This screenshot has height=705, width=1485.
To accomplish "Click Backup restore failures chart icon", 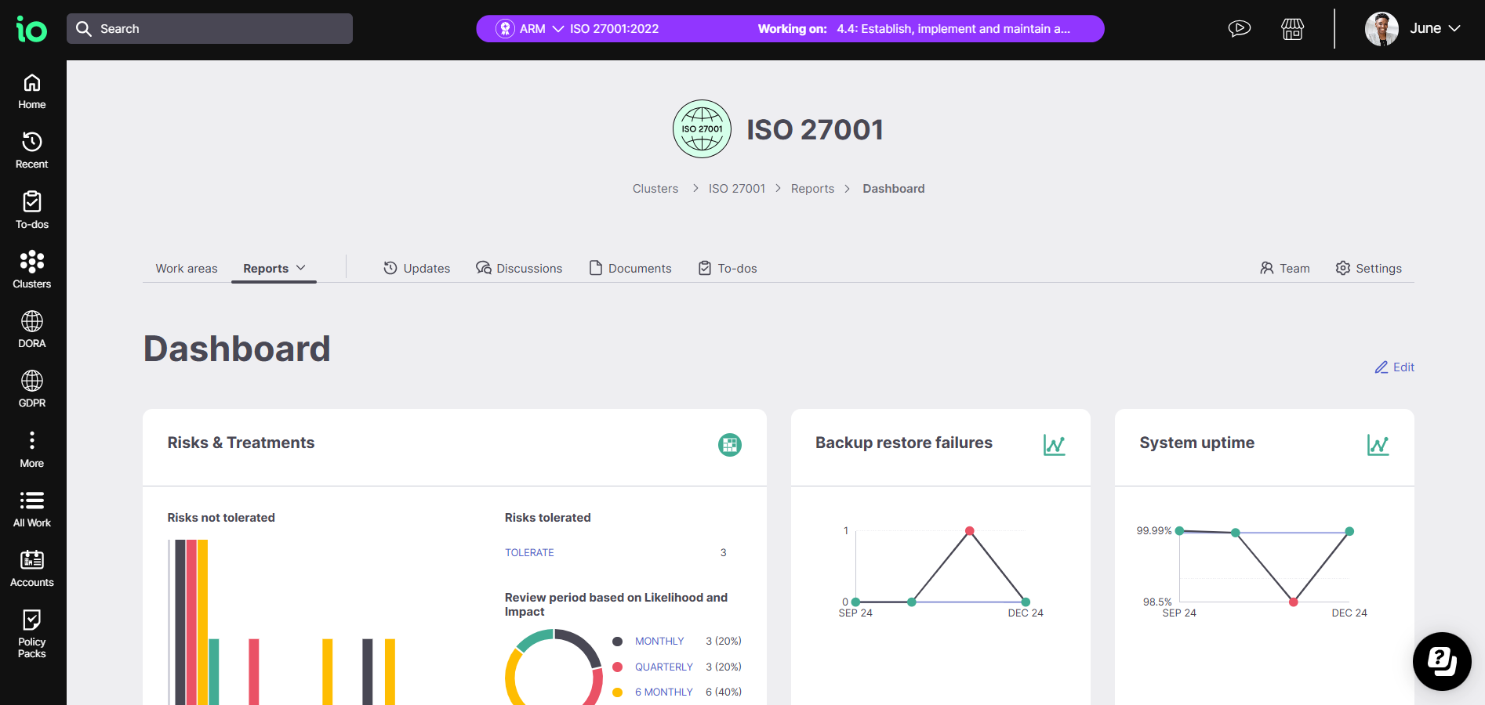I will (1054, 445).
